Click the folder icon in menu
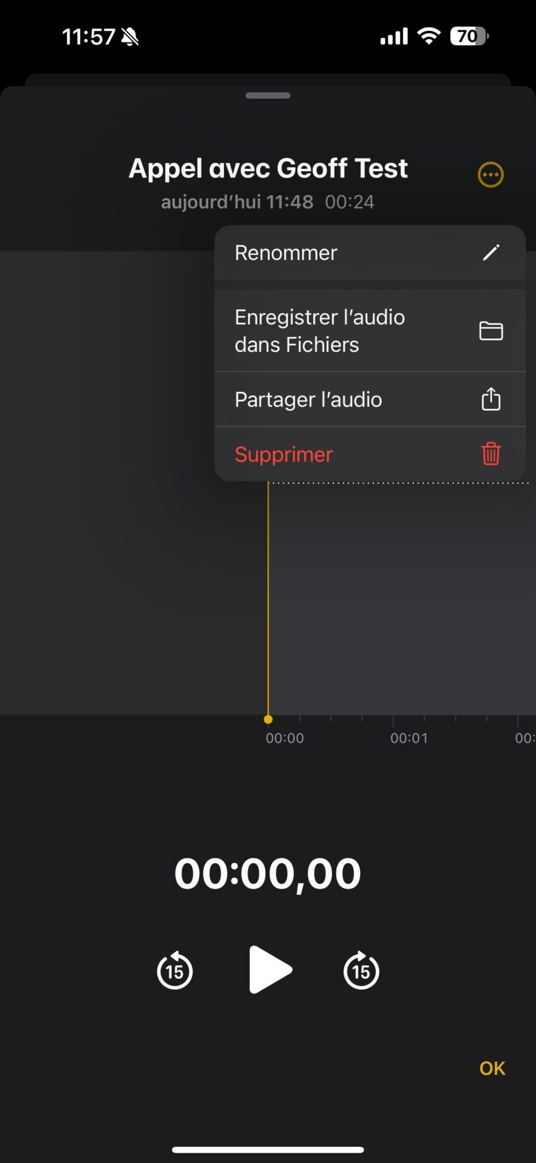This screenshot has width=536, height=1163. (491, 331)
